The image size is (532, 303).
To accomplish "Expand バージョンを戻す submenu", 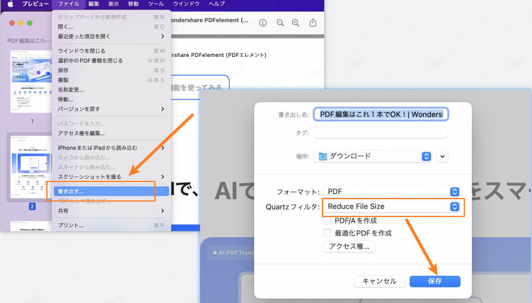I will pyautogui.click(x=110, y=109).
